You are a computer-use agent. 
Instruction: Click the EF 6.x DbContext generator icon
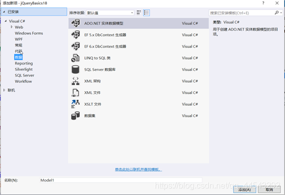pos(76,46)
